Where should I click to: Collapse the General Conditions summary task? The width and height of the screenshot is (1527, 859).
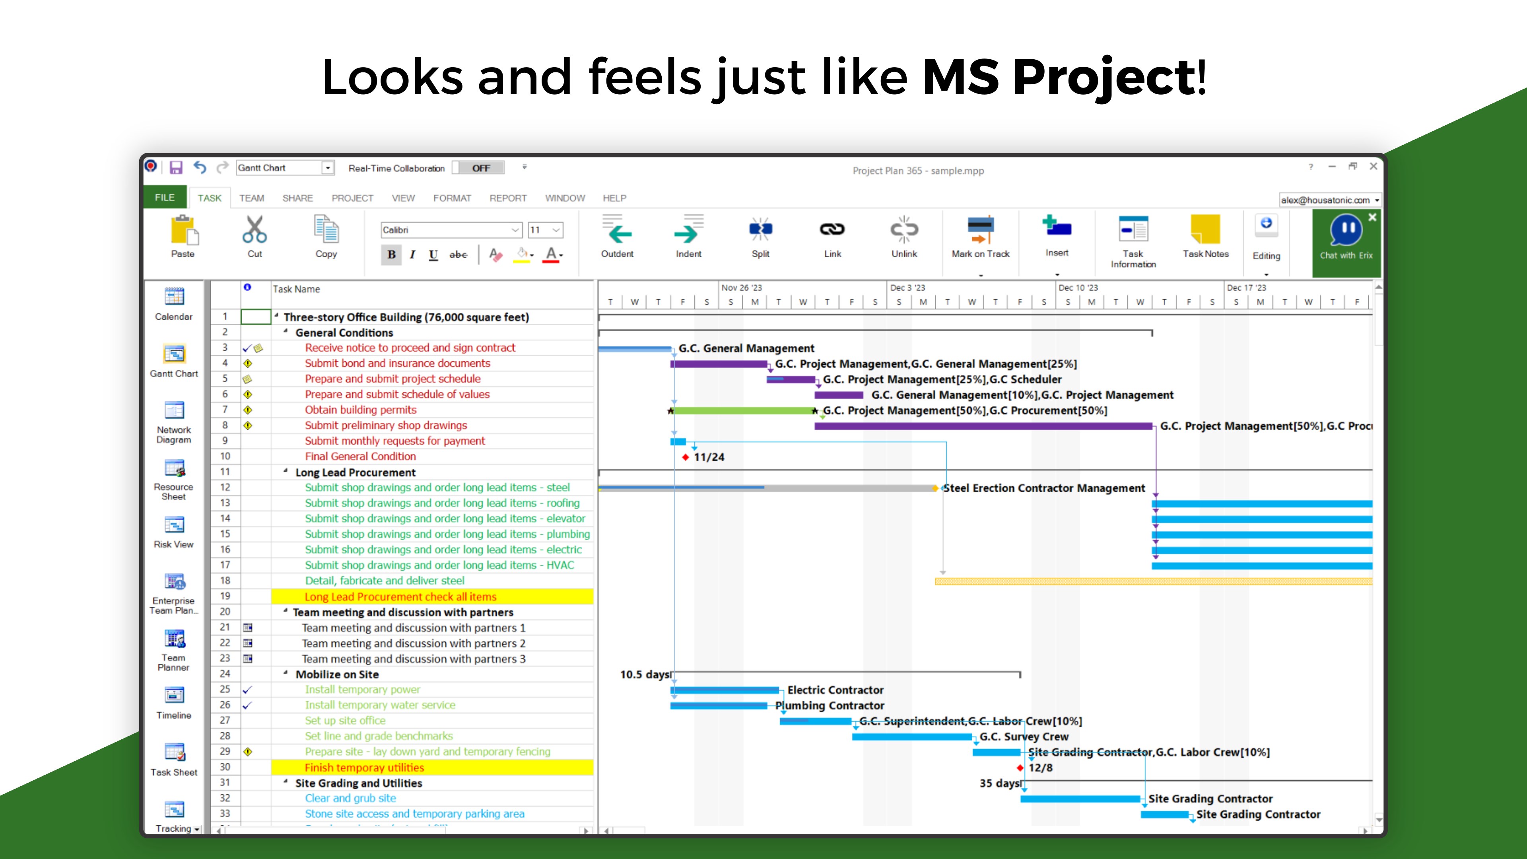(286, 331)
